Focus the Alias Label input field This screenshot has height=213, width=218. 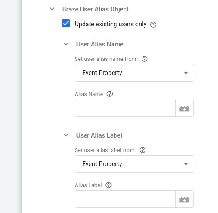(125, 199)
